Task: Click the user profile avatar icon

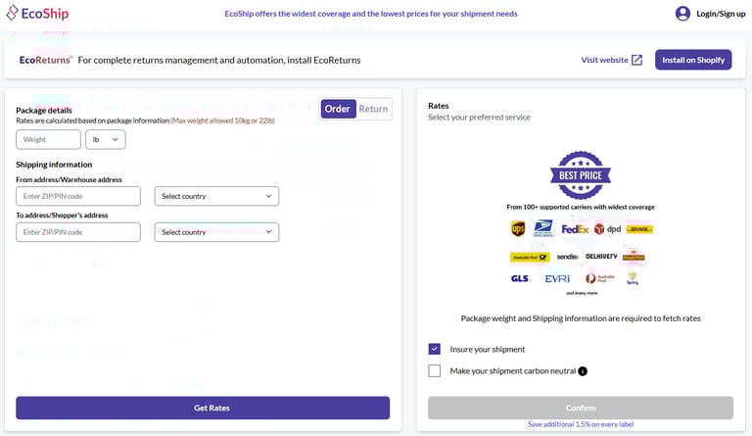Action: (x=682, y=14)
